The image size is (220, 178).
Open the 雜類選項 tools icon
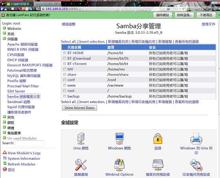pyautogui.click(x=81, y=165)
